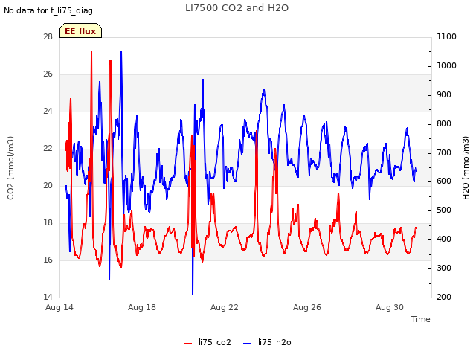Click the EE_flux annotation label
Viewport: 476px width, 357px height.
pos(81,30)
